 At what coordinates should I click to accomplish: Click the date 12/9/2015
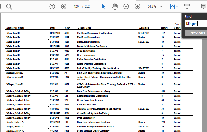point(54,77)
